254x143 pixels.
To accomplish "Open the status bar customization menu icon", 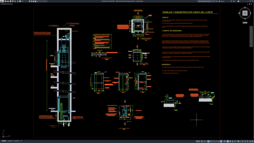I will point(252,141).
